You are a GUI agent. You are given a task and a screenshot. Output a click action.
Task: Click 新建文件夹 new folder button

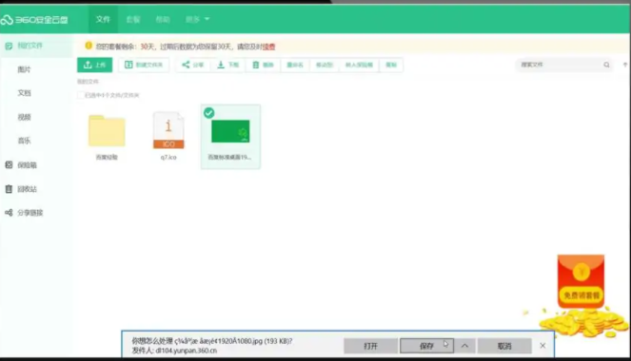144,65
